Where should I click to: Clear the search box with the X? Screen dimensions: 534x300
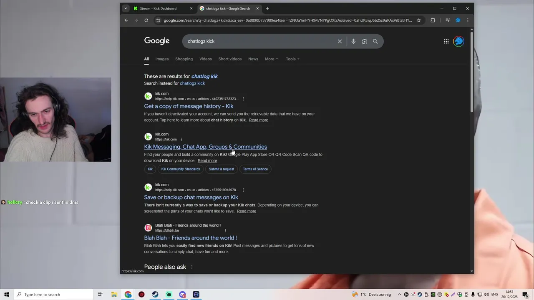340,41
